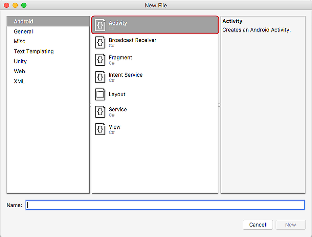The height and width of the screenshot is (237, 312).
Task: Click the Service template icon
Action: pos(100,112)
